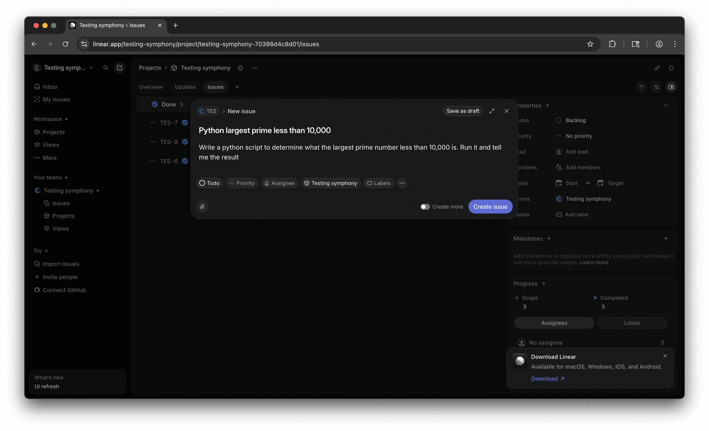This screenshot has height=431, width=709.
Task: Click the completed status checkmark on TES-7
Action: click(x=185, y=123)
